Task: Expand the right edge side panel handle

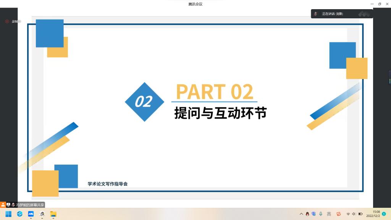Action: [x=389, y=78]
